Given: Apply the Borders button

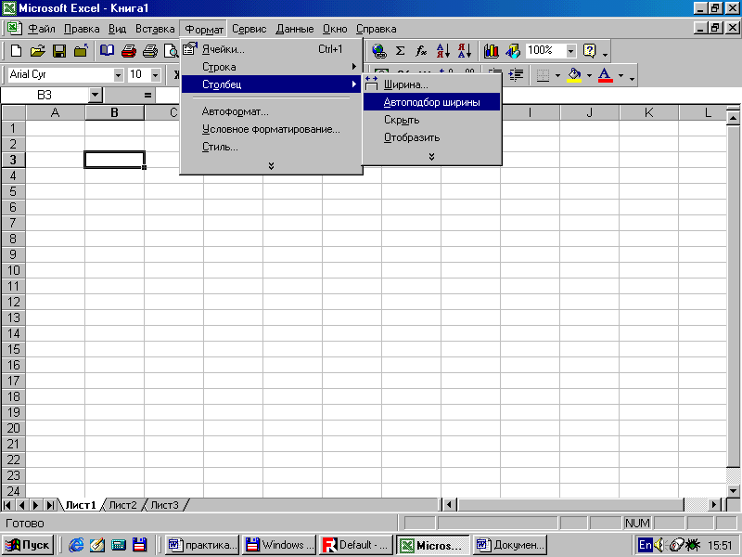Looking at the screenshot, I should pos(543,75).
